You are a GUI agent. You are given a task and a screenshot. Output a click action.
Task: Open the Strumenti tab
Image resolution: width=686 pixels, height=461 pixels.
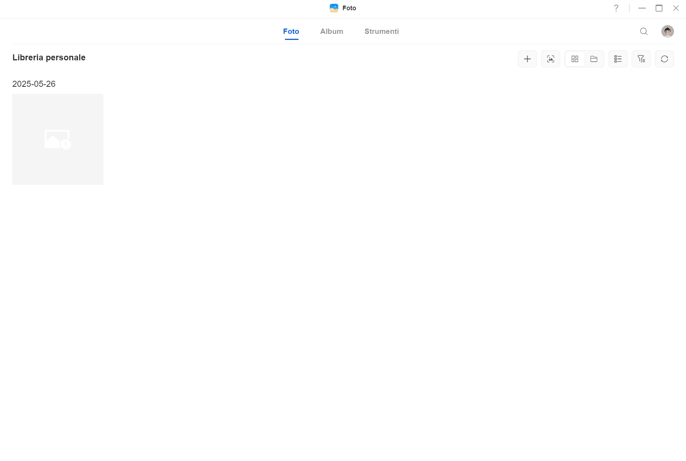[381, 31]
